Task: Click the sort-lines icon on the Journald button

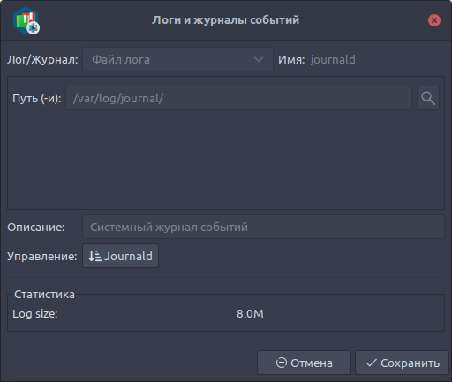Action: [94, 256]
